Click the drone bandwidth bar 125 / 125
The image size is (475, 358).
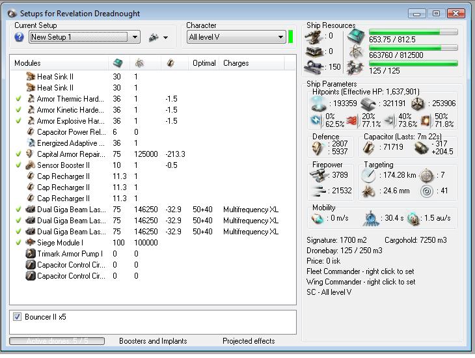click(413, 63)
